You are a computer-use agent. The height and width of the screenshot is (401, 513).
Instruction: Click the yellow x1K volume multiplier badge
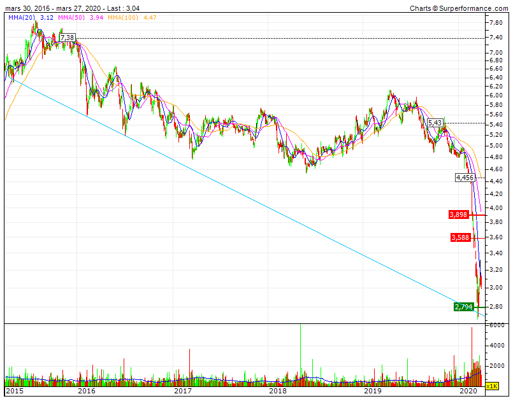pyautogui.click(x=492, y=386)
